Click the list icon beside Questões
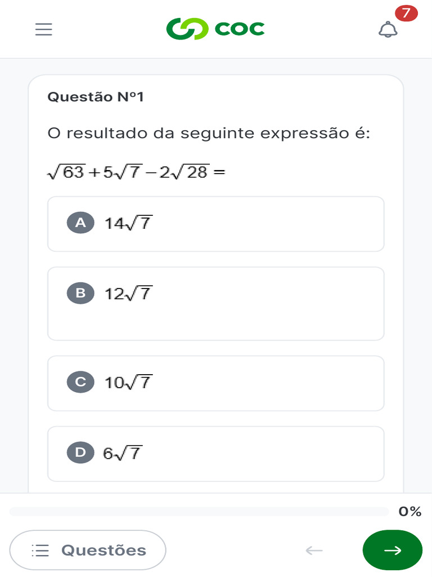The height and width of the screenshot is (577, 432). 40,551
